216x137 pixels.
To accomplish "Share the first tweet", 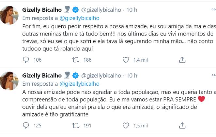I will (x=182, y=59).
